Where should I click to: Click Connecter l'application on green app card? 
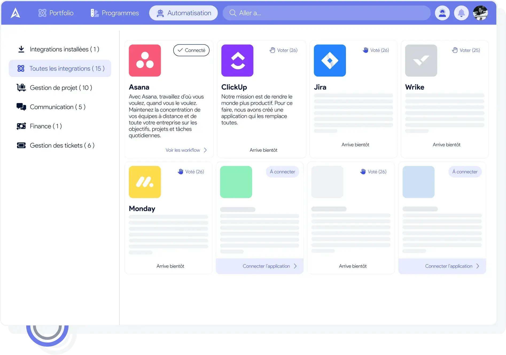(x=259, y=266)
